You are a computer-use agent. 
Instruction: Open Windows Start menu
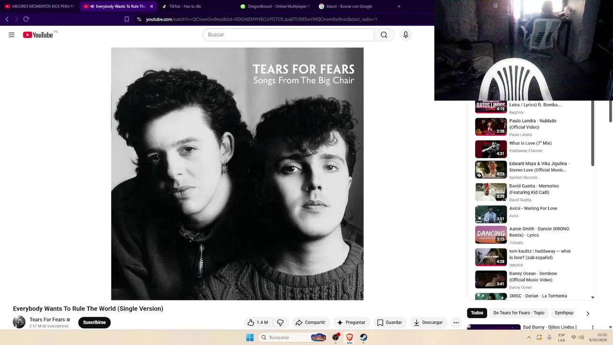click(x=250, y=337)
